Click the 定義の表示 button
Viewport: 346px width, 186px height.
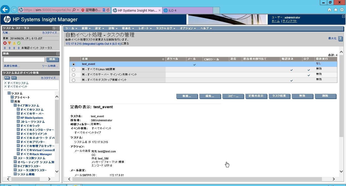point(256,96)
